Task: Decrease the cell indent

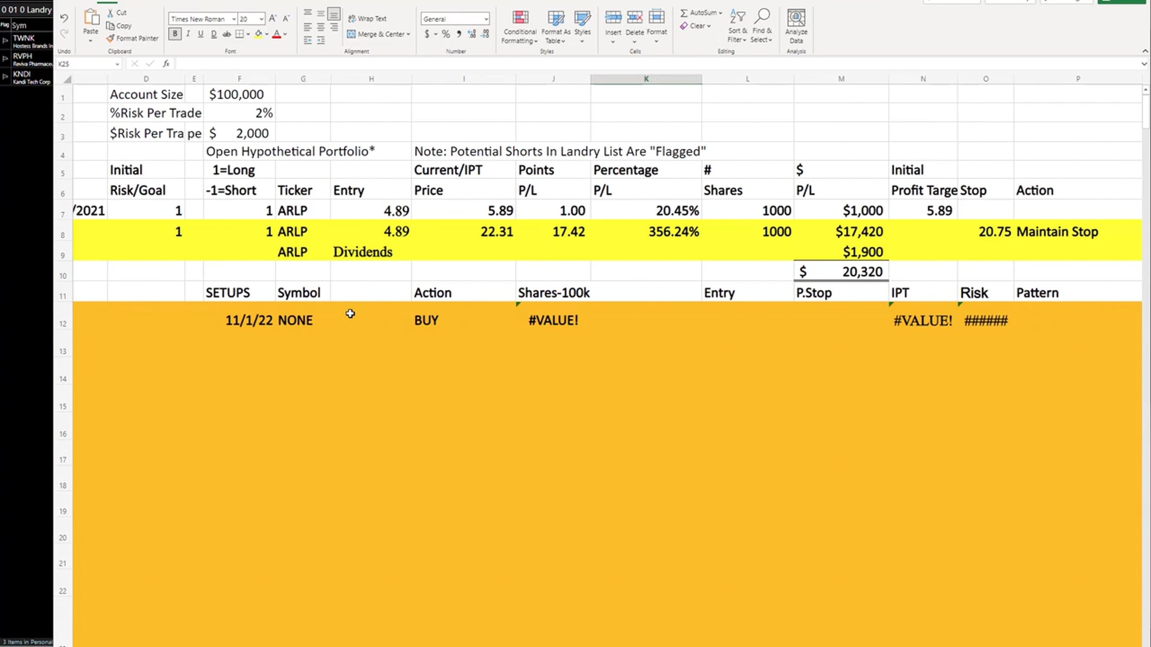Action: point(308,40)
